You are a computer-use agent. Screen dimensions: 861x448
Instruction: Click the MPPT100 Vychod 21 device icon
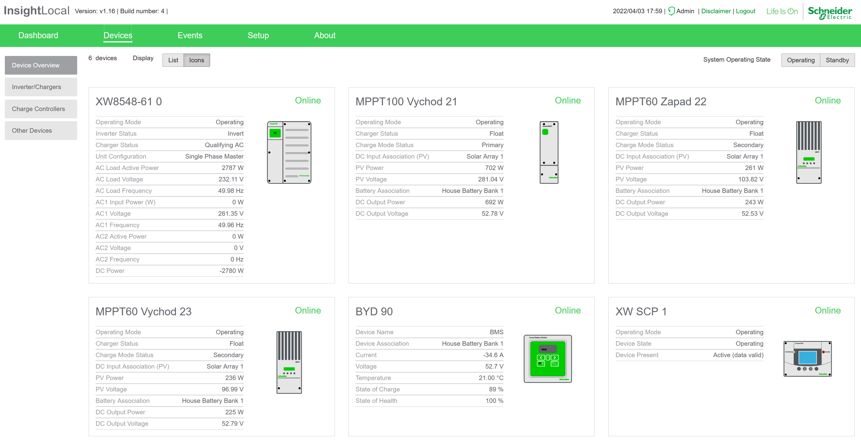(549, 153)
